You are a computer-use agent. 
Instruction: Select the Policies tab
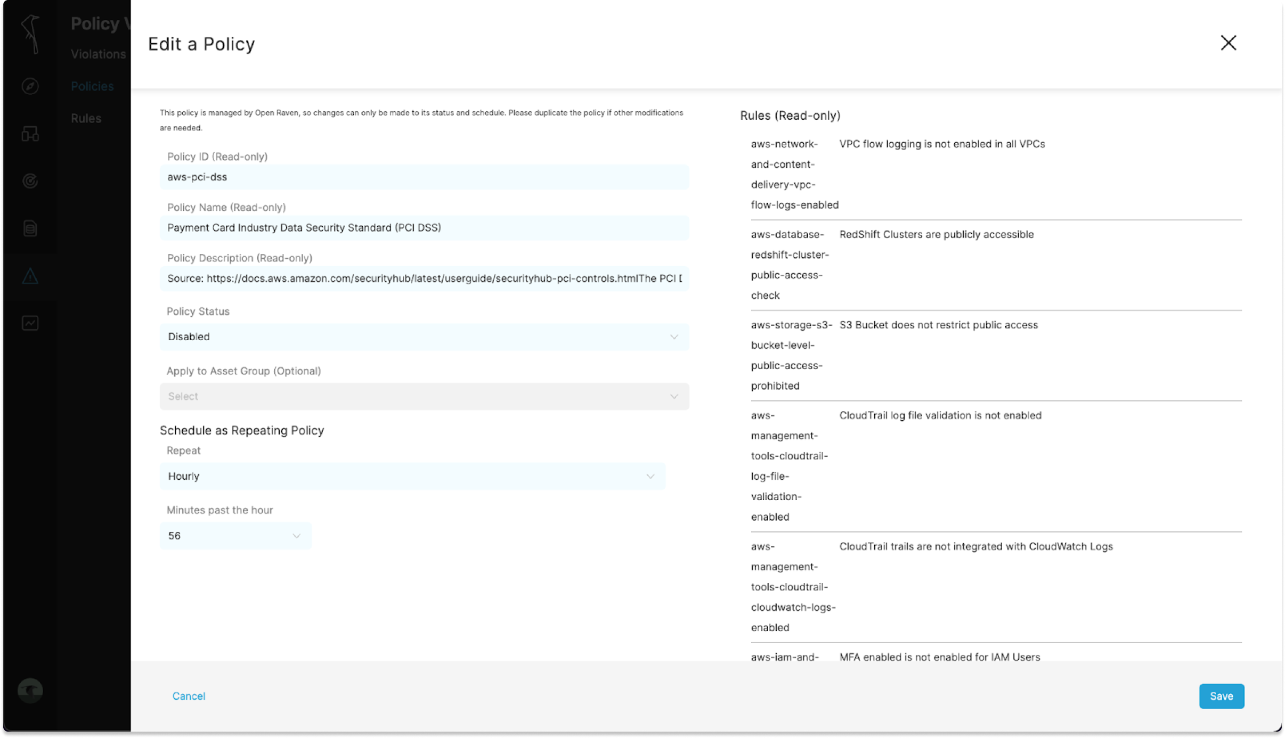[x=92, y=86]
